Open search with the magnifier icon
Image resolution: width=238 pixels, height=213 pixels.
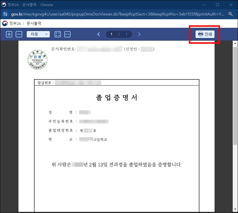(230, 14)
